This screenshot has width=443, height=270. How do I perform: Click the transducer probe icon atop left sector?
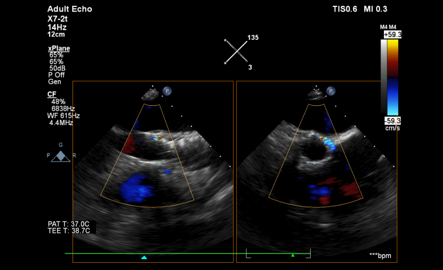pyautogui.click(x=149, y=95)
